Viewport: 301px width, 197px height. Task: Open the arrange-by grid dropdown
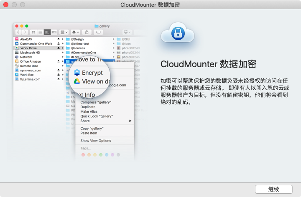click(64, 32)
